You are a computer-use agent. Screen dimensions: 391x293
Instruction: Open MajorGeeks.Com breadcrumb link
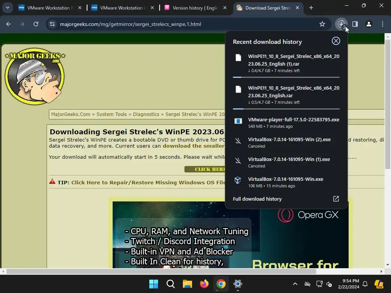(x=71, y=114)
